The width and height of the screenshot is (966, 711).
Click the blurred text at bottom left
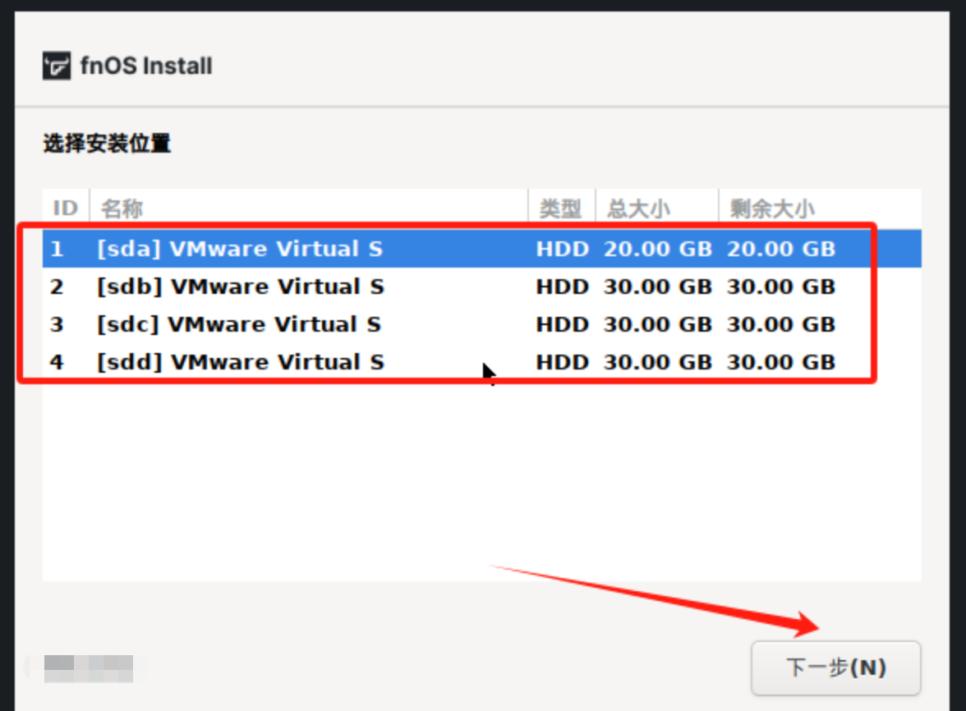89,667
